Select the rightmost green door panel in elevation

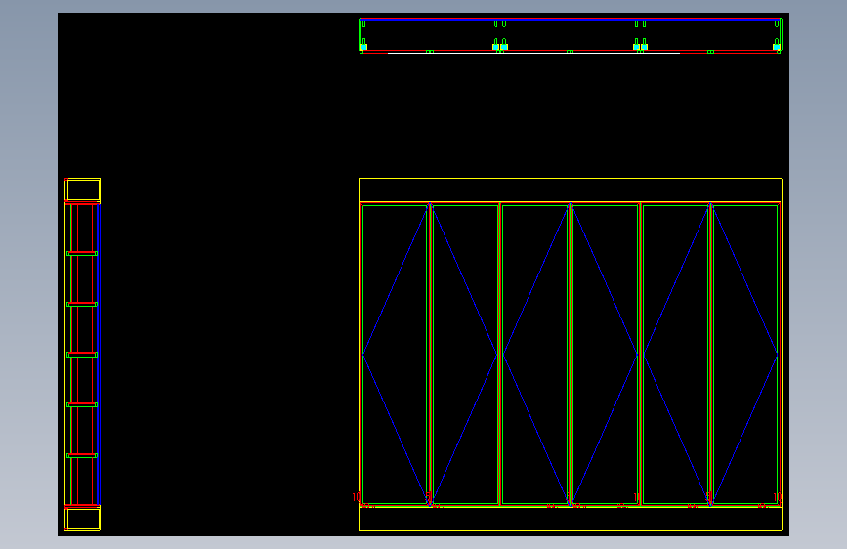point(745,355)
